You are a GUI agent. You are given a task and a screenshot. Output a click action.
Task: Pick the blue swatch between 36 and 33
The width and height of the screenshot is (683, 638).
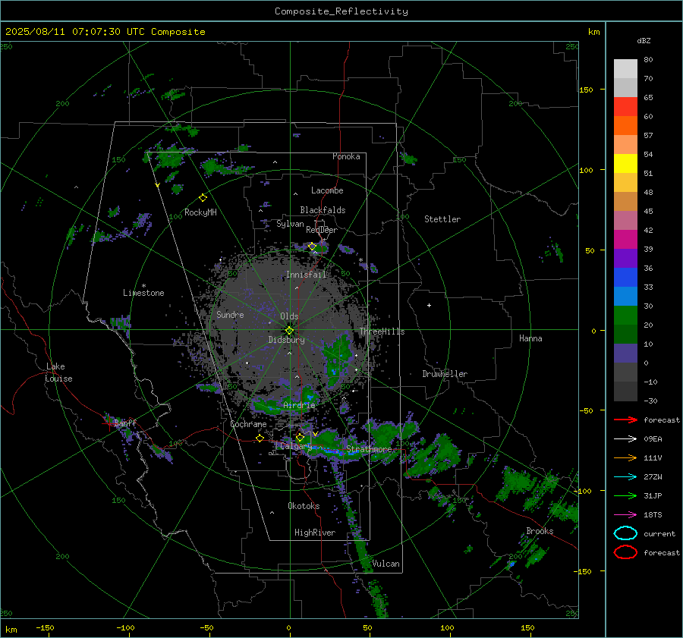[625, 278]
